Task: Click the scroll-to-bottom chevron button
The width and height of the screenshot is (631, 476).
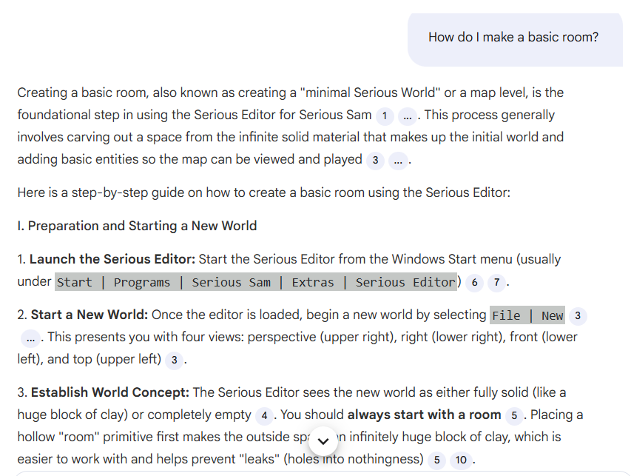Action: click(x=323, y=441)
